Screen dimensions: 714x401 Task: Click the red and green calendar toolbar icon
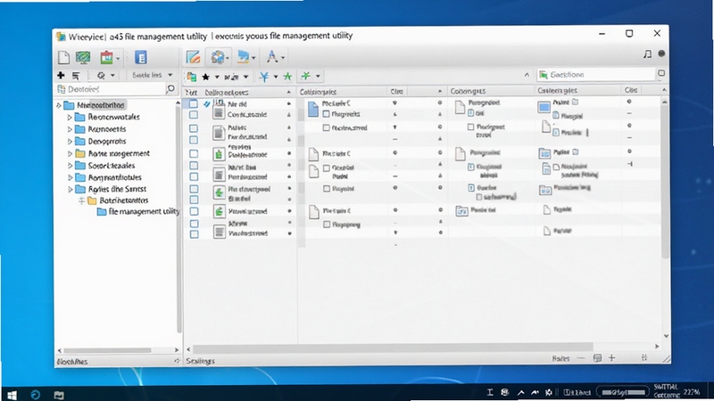(106, 57)
